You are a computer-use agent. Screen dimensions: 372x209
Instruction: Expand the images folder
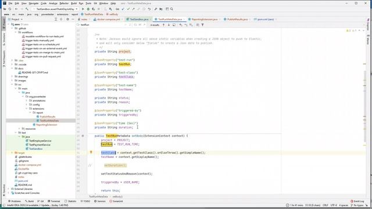[x=12, y=81]
